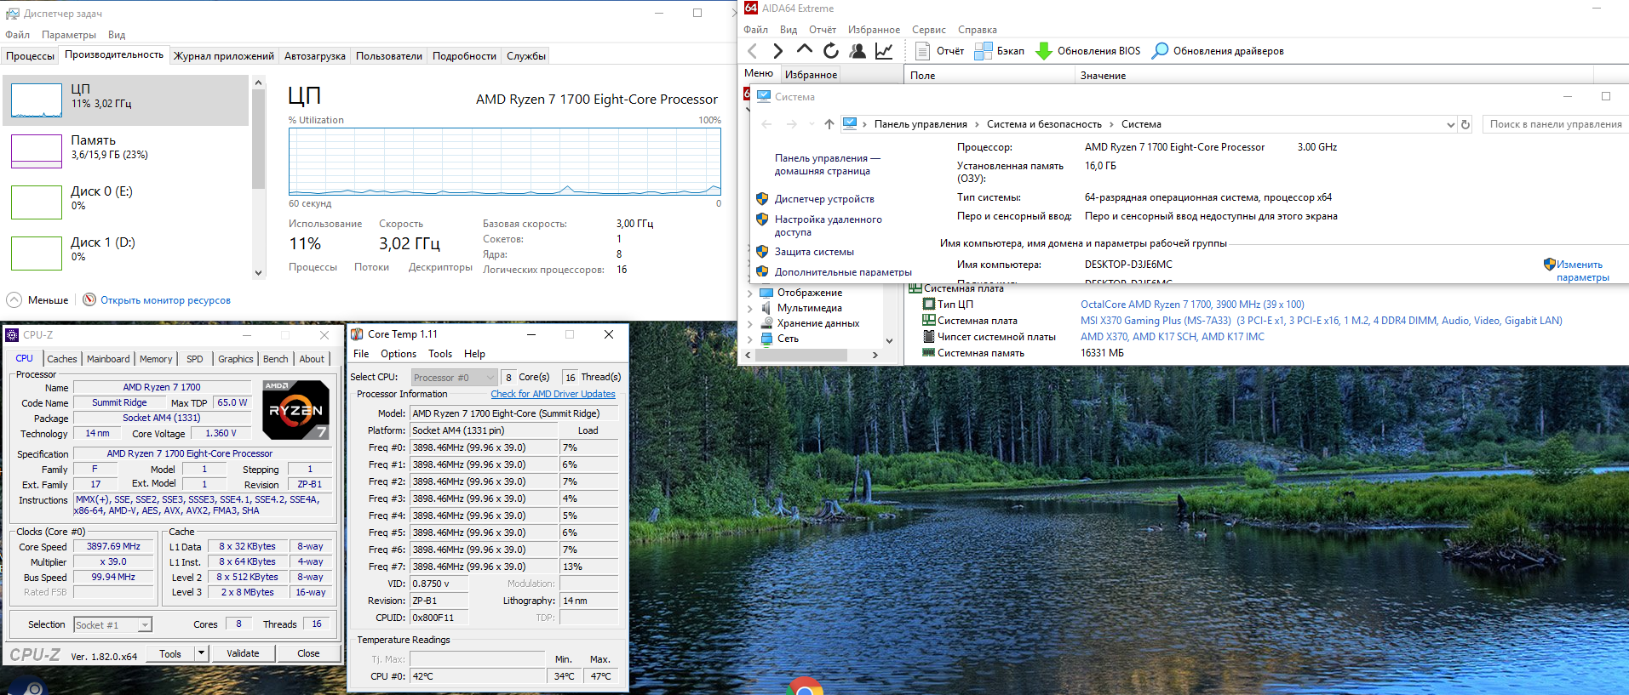Click the Core Temp title bar icon
Image resolution: width=1629 pixels, height=695 pixels.
358,334
